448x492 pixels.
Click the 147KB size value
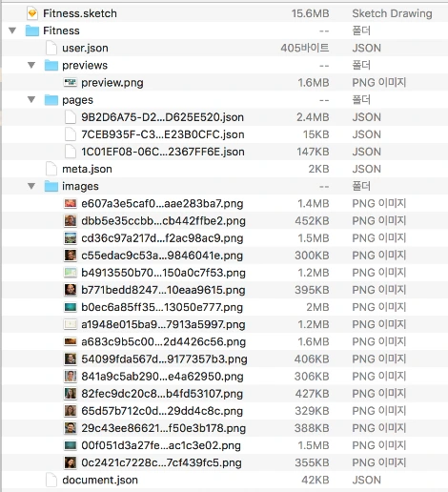click(x=313, y=152)
